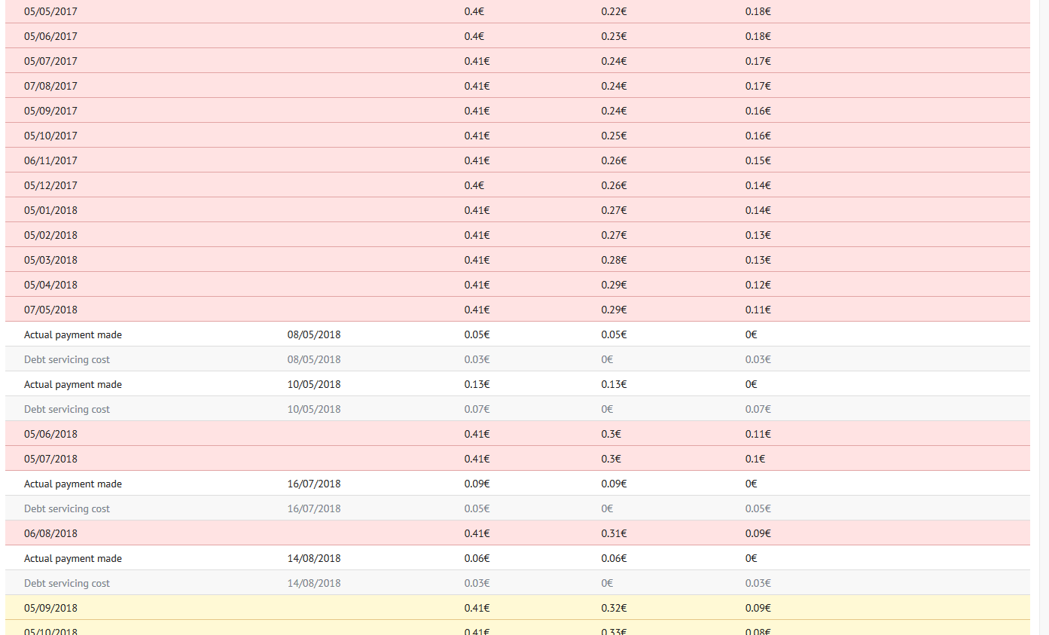1049x635 pixels.
Task: Click Debt servicing cost label dated 08/05/2018
Action: point(67,359)
